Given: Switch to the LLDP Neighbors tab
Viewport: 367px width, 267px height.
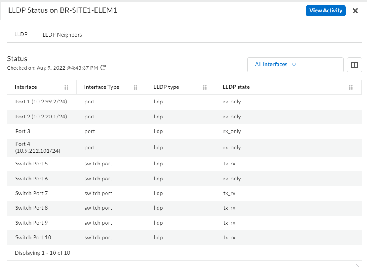Looking at the screenshot, I should 62,34.
